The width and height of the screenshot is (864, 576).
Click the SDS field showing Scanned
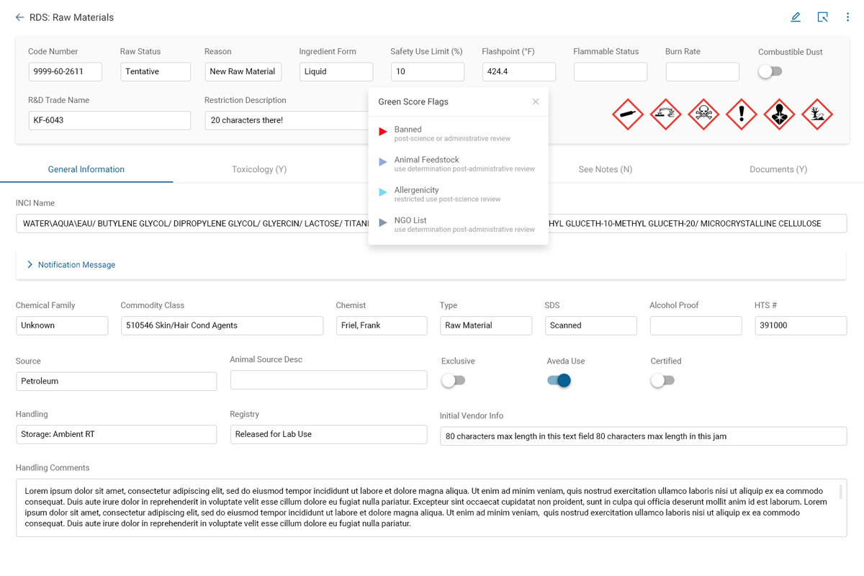(x=591, y=325)
